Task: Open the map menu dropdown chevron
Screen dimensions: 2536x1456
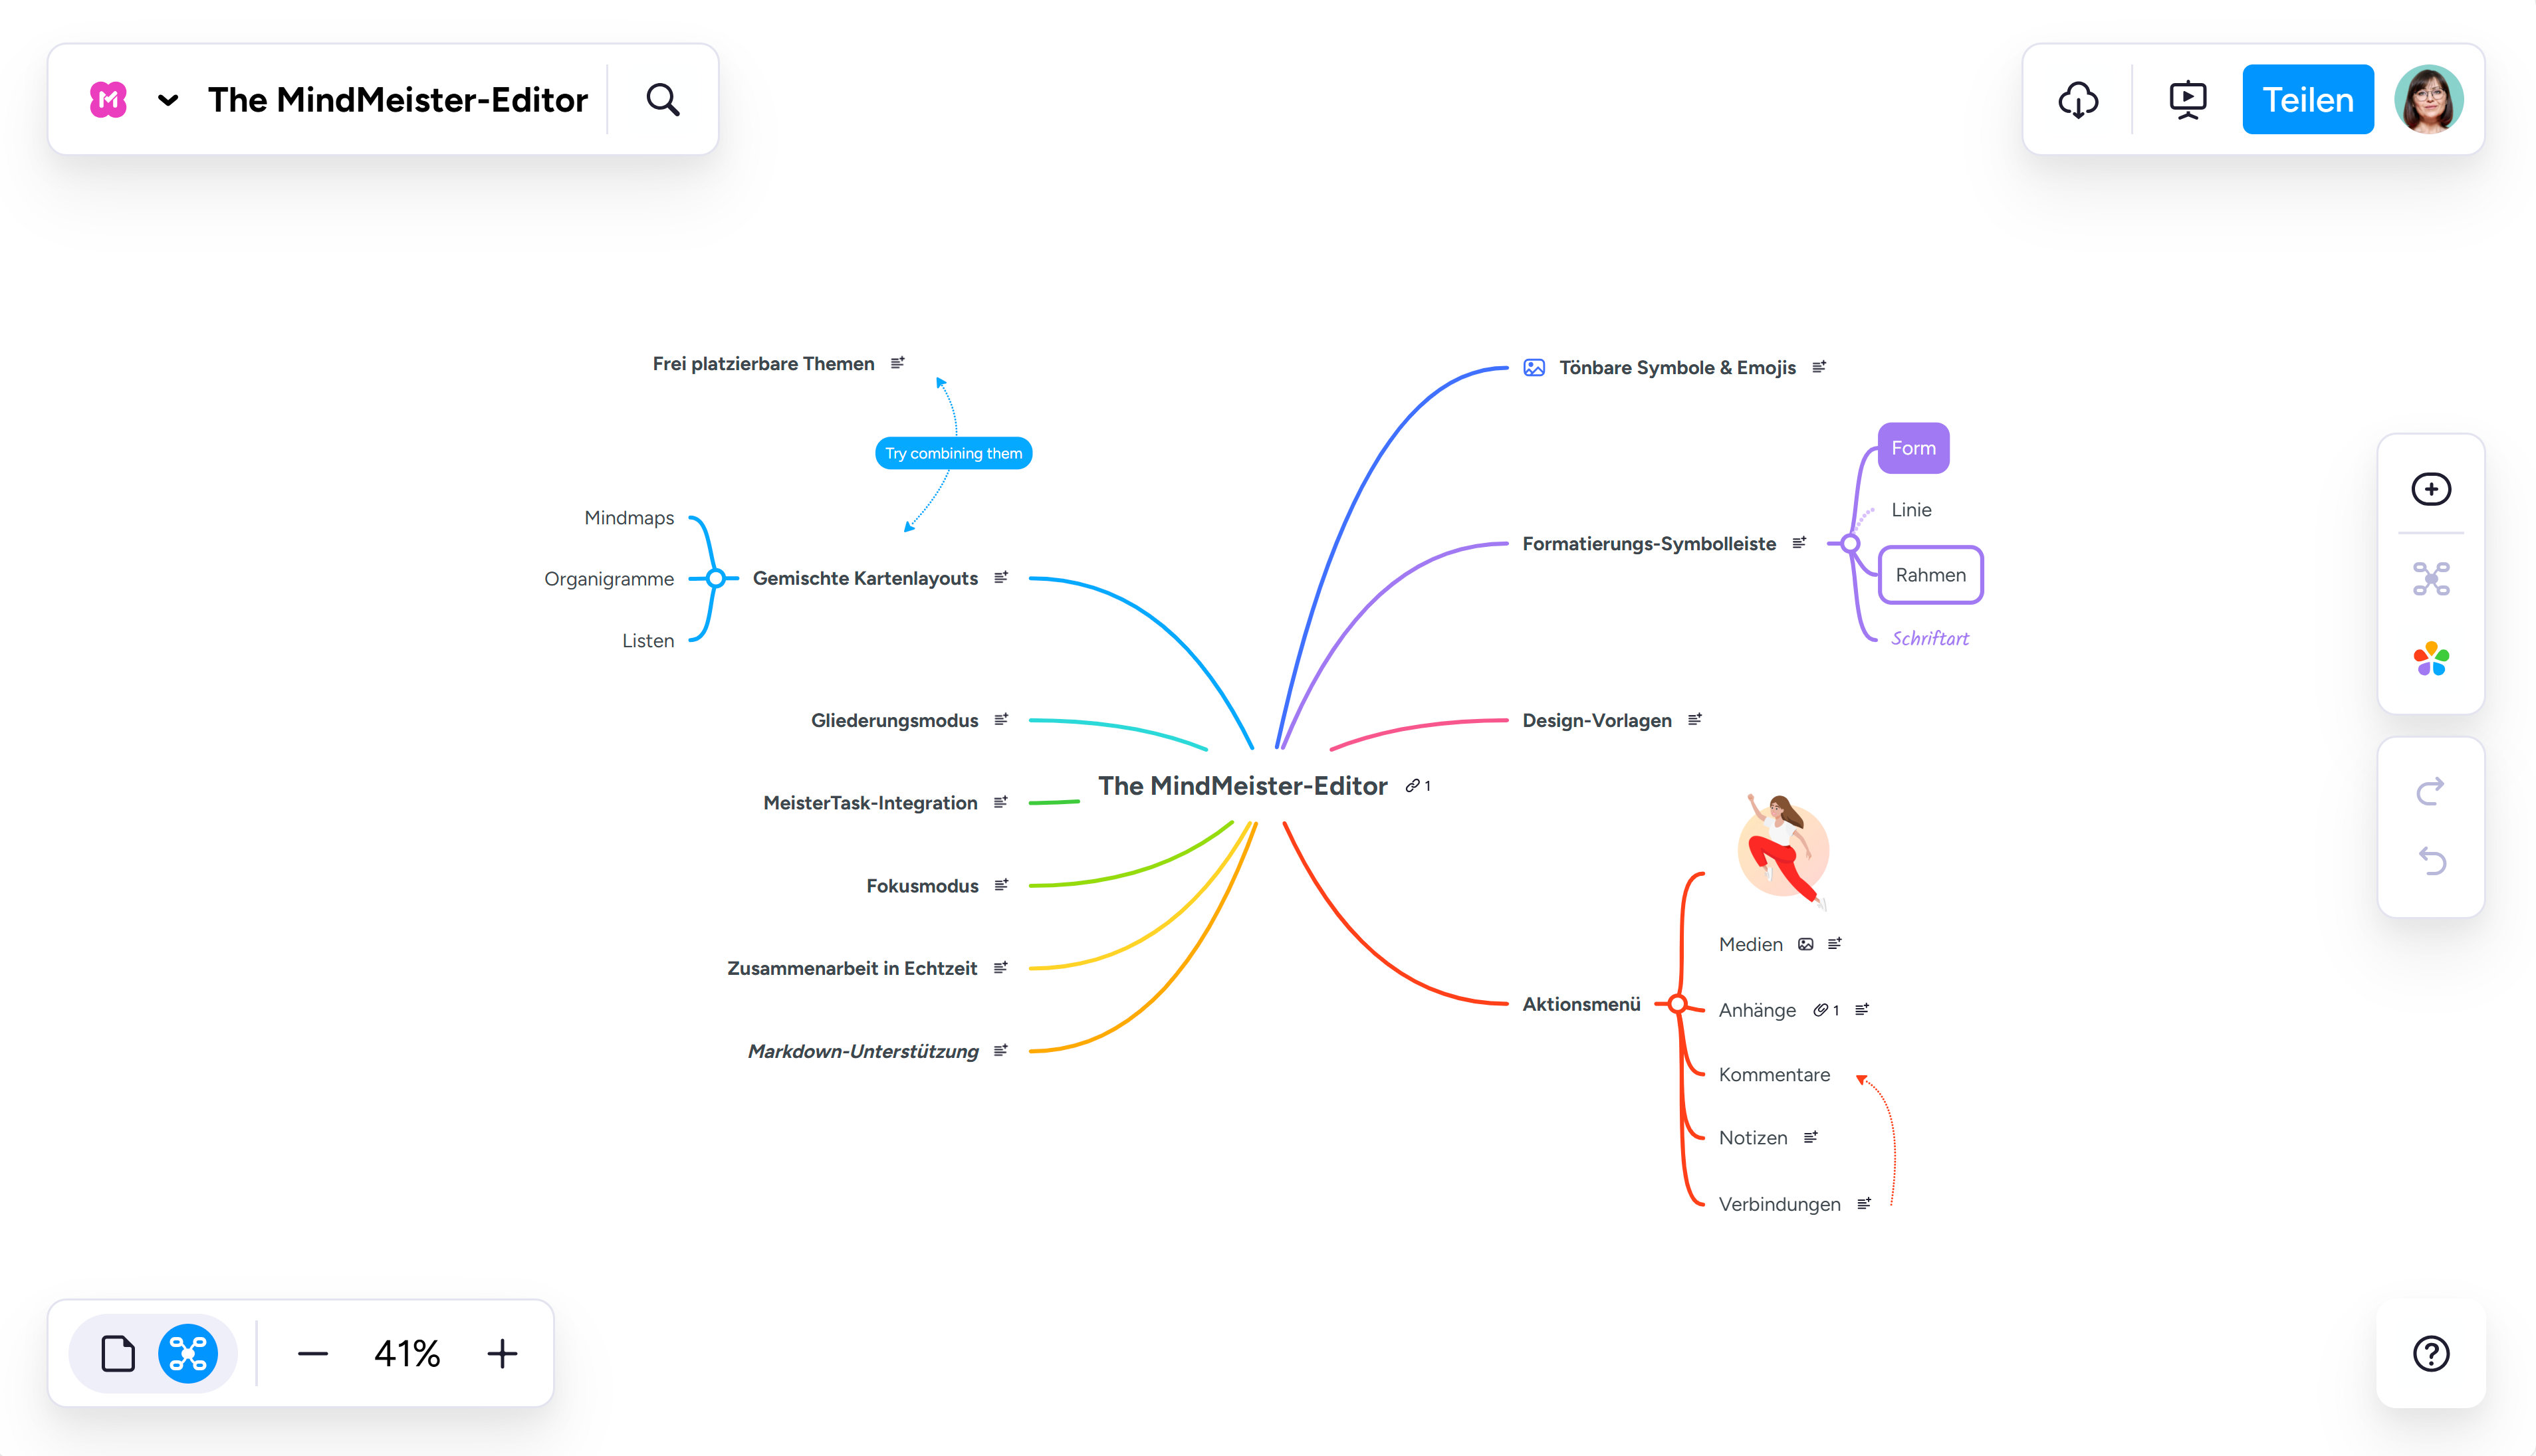Action: [x=168, y=100]
